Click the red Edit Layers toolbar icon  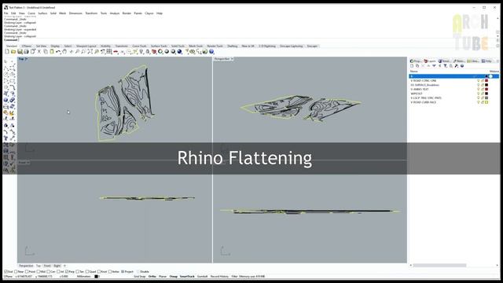coord(154,51)
